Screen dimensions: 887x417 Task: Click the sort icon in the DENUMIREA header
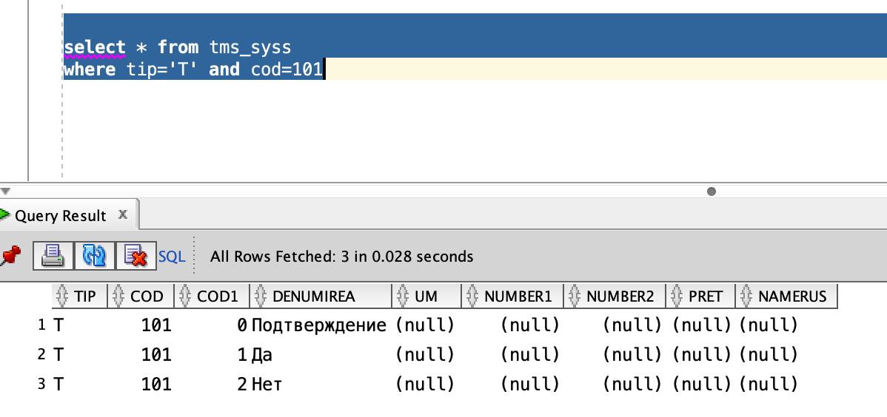coord(260,296)
